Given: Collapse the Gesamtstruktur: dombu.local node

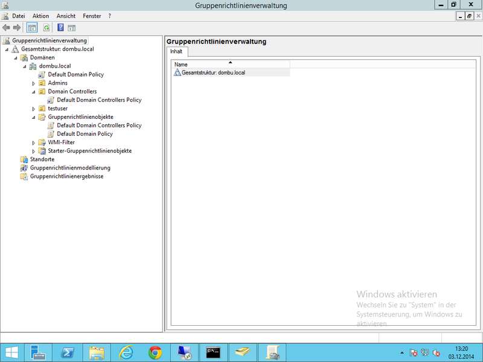Looking at the screenshot, I should 7,49.
